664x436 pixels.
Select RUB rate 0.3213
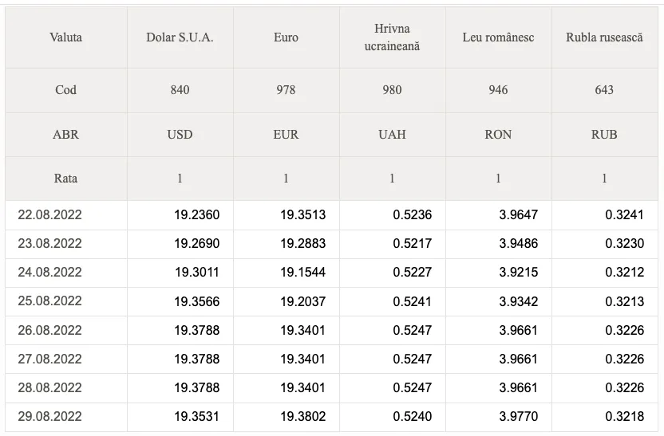(x=625, y=301)
